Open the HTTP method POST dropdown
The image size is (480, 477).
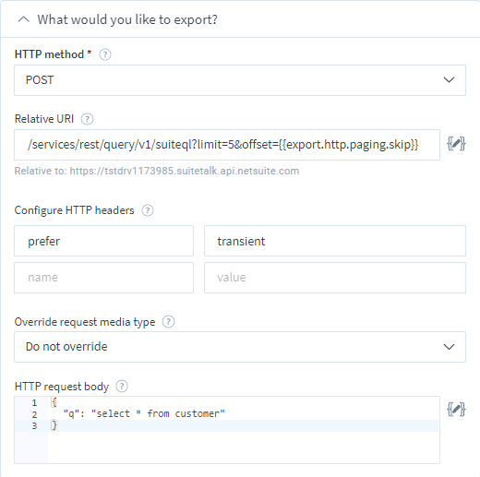click(240, 80)
